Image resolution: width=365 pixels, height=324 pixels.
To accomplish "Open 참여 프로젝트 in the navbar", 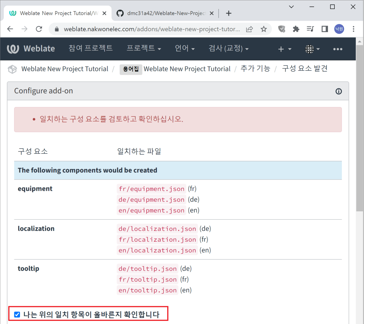I will 91,48.
